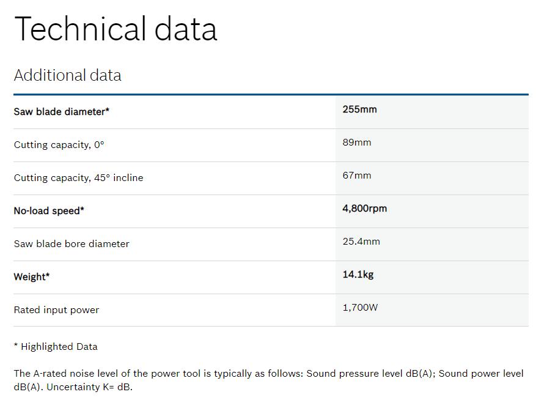Screen dimensions: 536x400
Task: Click the No-load speed label
Action: click(x=49, y=211)
